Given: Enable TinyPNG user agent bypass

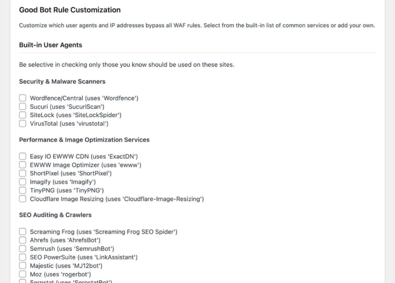Looking at the screenshot, I should [22, 190].
